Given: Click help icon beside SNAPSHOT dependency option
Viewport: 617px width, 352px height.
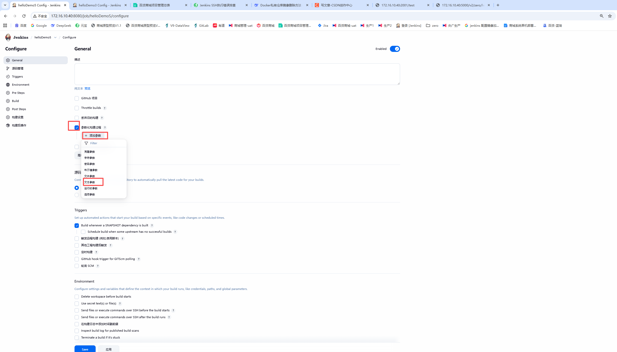Looking at the screenshot, I should point(152,225).
